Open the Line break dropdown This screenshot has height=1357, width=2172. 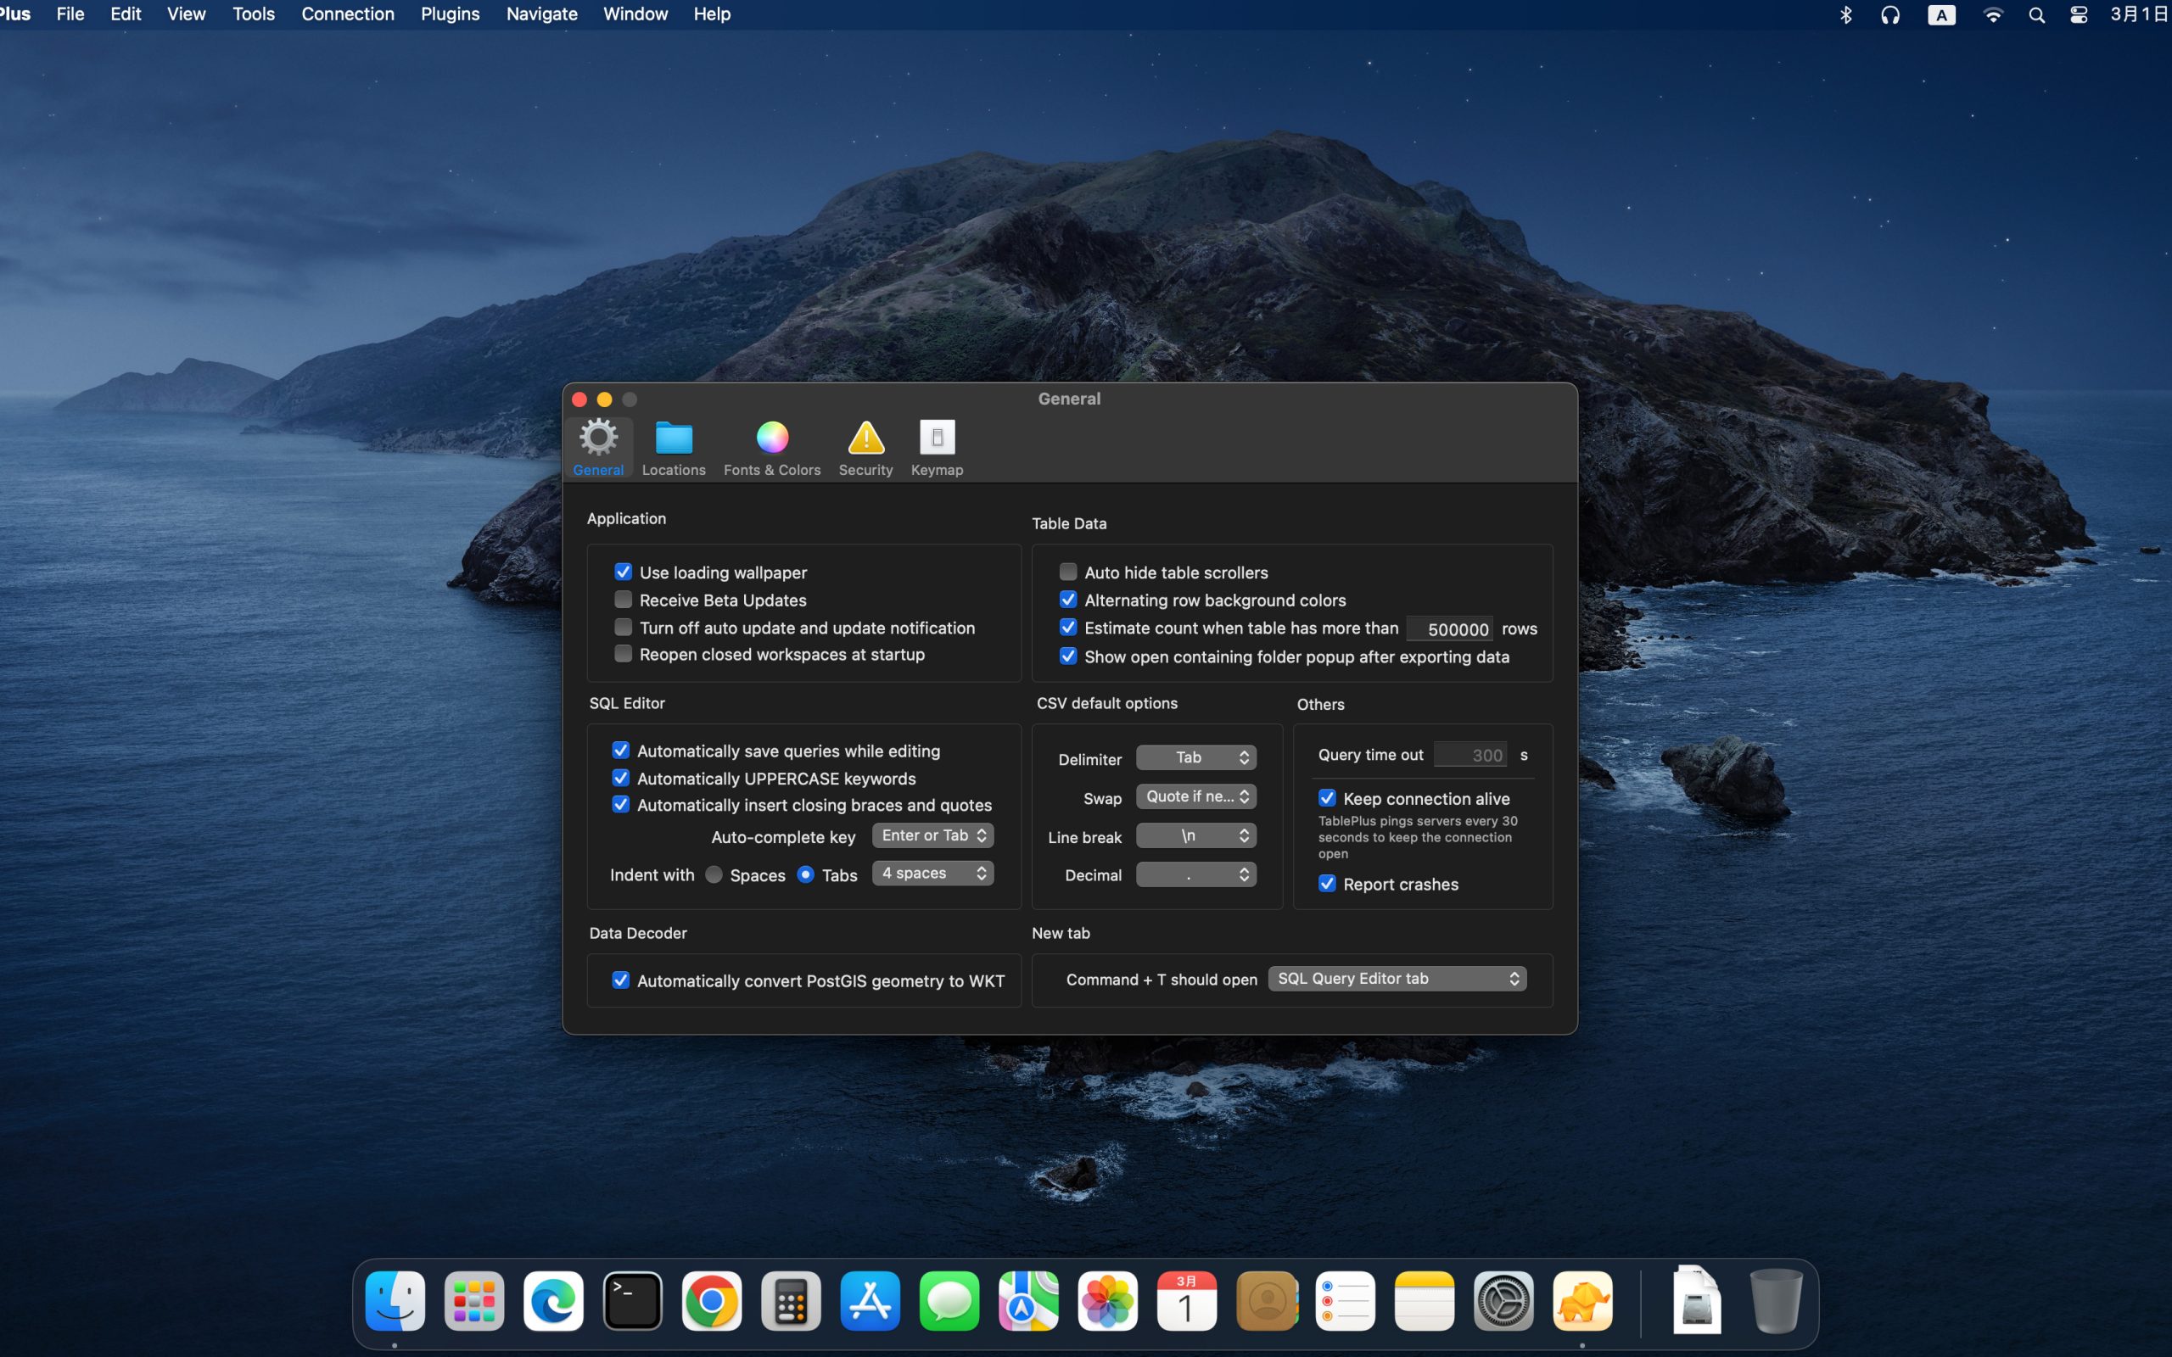point(1195,835)
